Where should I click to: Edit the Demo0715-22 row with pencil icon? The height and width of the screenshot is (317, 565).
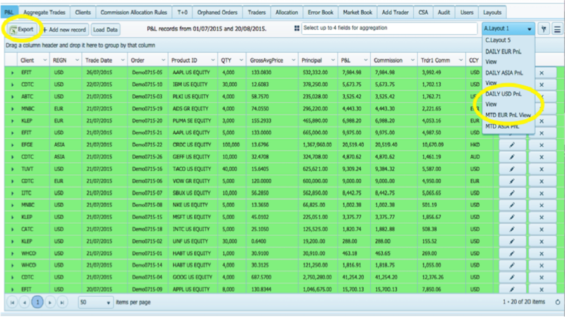coord(512,145)
